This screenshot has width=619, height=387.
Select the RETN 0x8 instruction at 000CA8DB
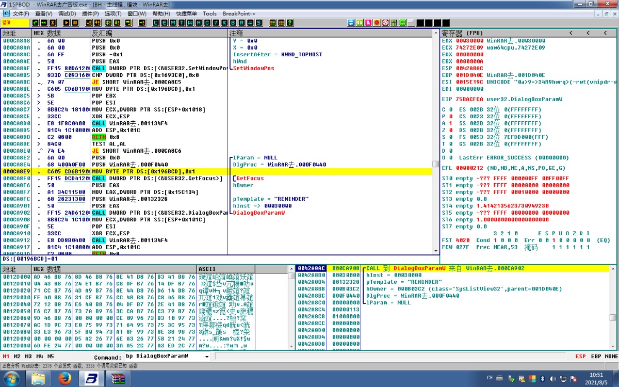coord(106,137)
